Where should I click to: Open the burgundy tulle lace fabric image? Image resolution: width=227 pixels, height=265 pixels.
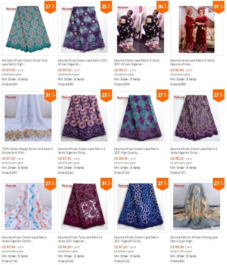tap(84, 206)
